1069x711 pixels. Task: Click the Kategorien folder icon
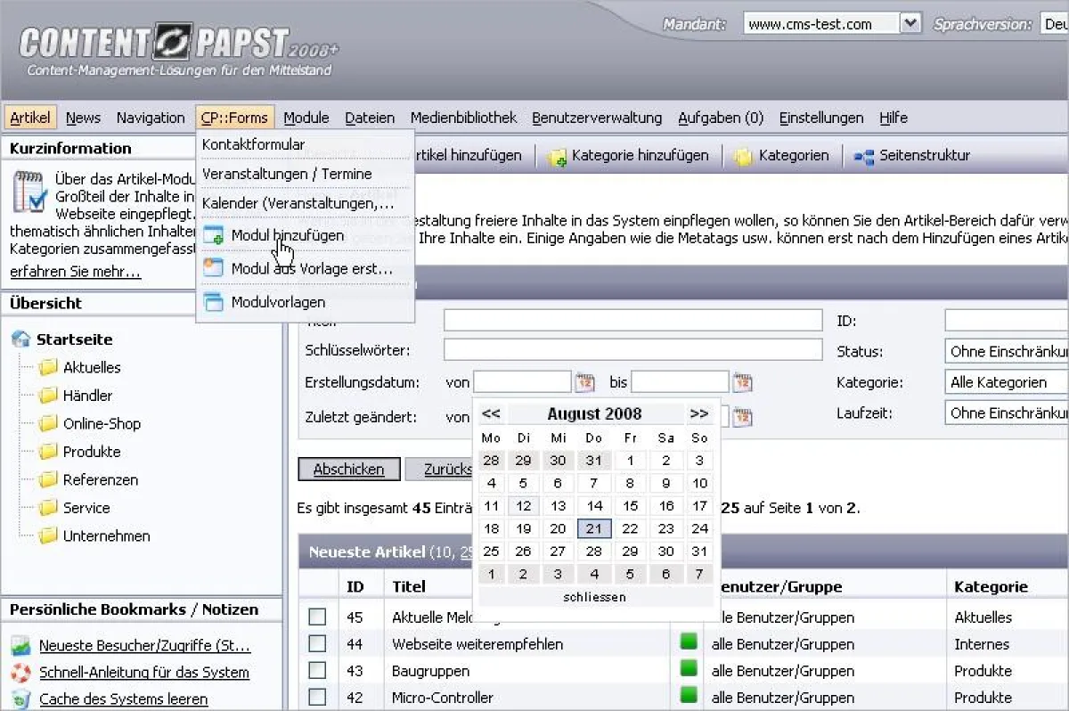pos(745,155)
